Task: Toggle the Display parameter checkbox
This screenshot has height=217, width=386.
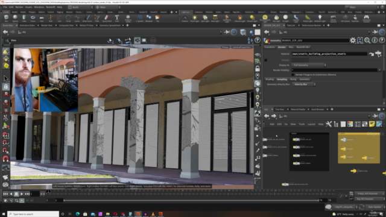Action: tap(265, 60)
